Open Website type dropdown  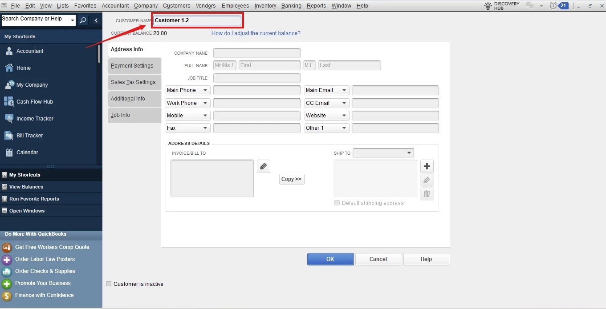coord(327,115)
